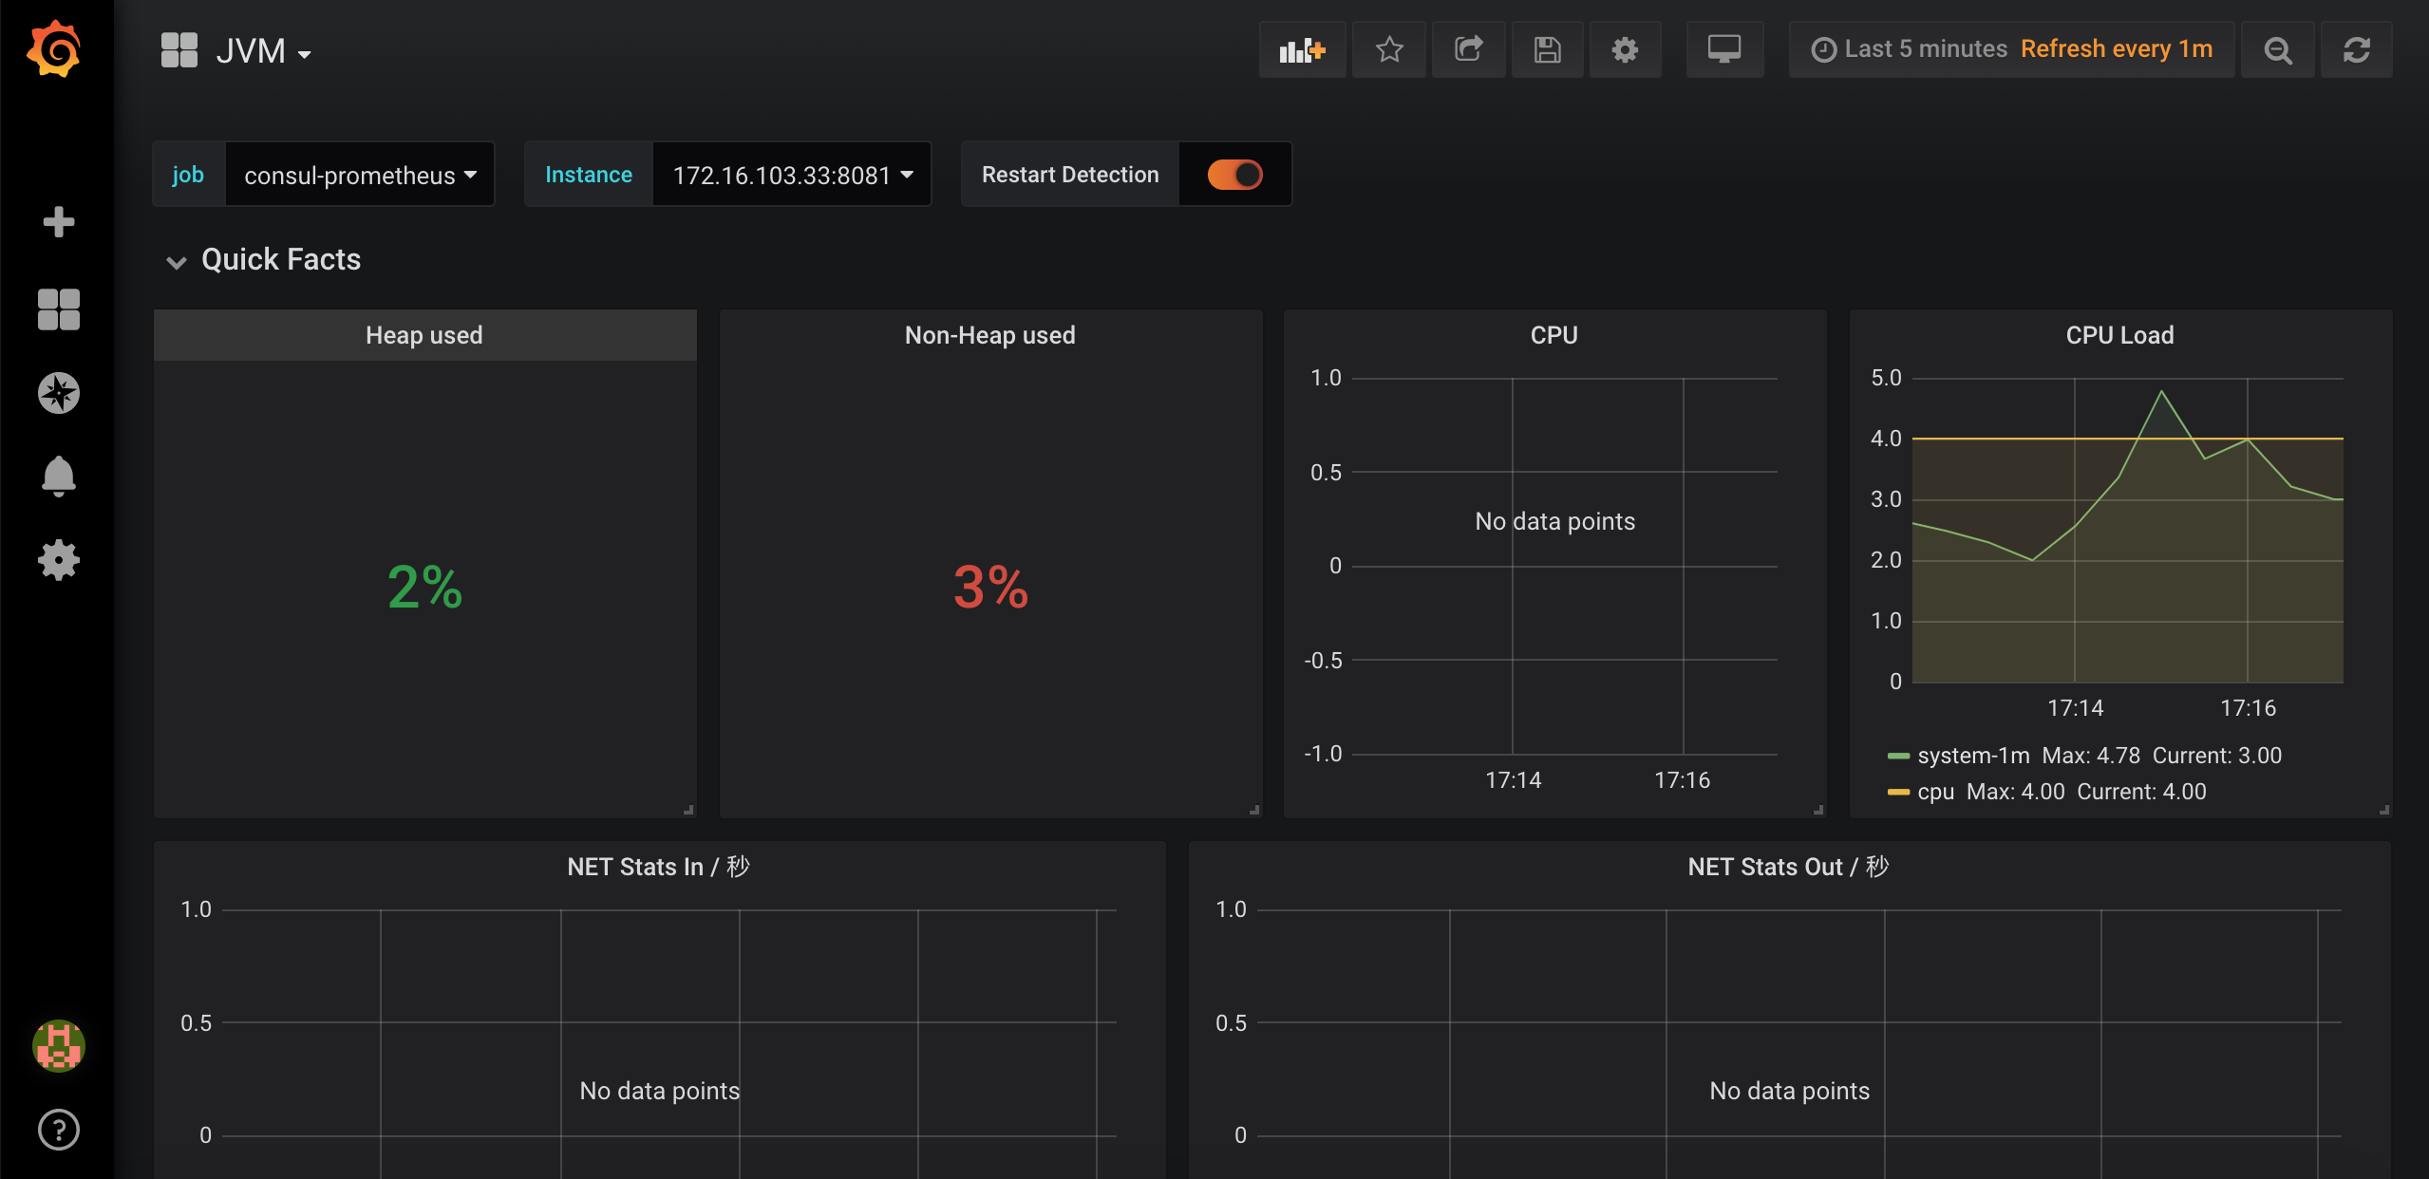Open the Alerting bell icon

58,477
